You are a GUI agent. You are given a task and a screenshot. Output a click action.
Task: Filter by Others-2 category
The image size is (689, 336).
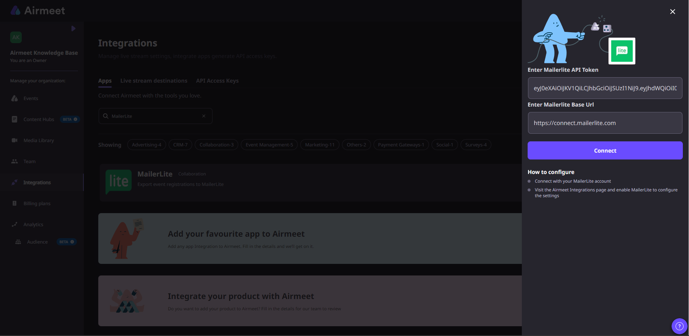pos(356,145)
